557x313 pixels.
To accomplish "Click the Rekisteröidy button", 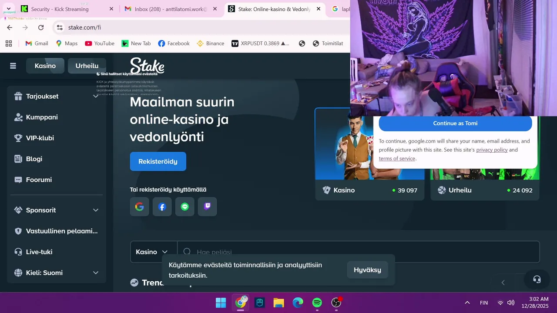I will (158, 161).
